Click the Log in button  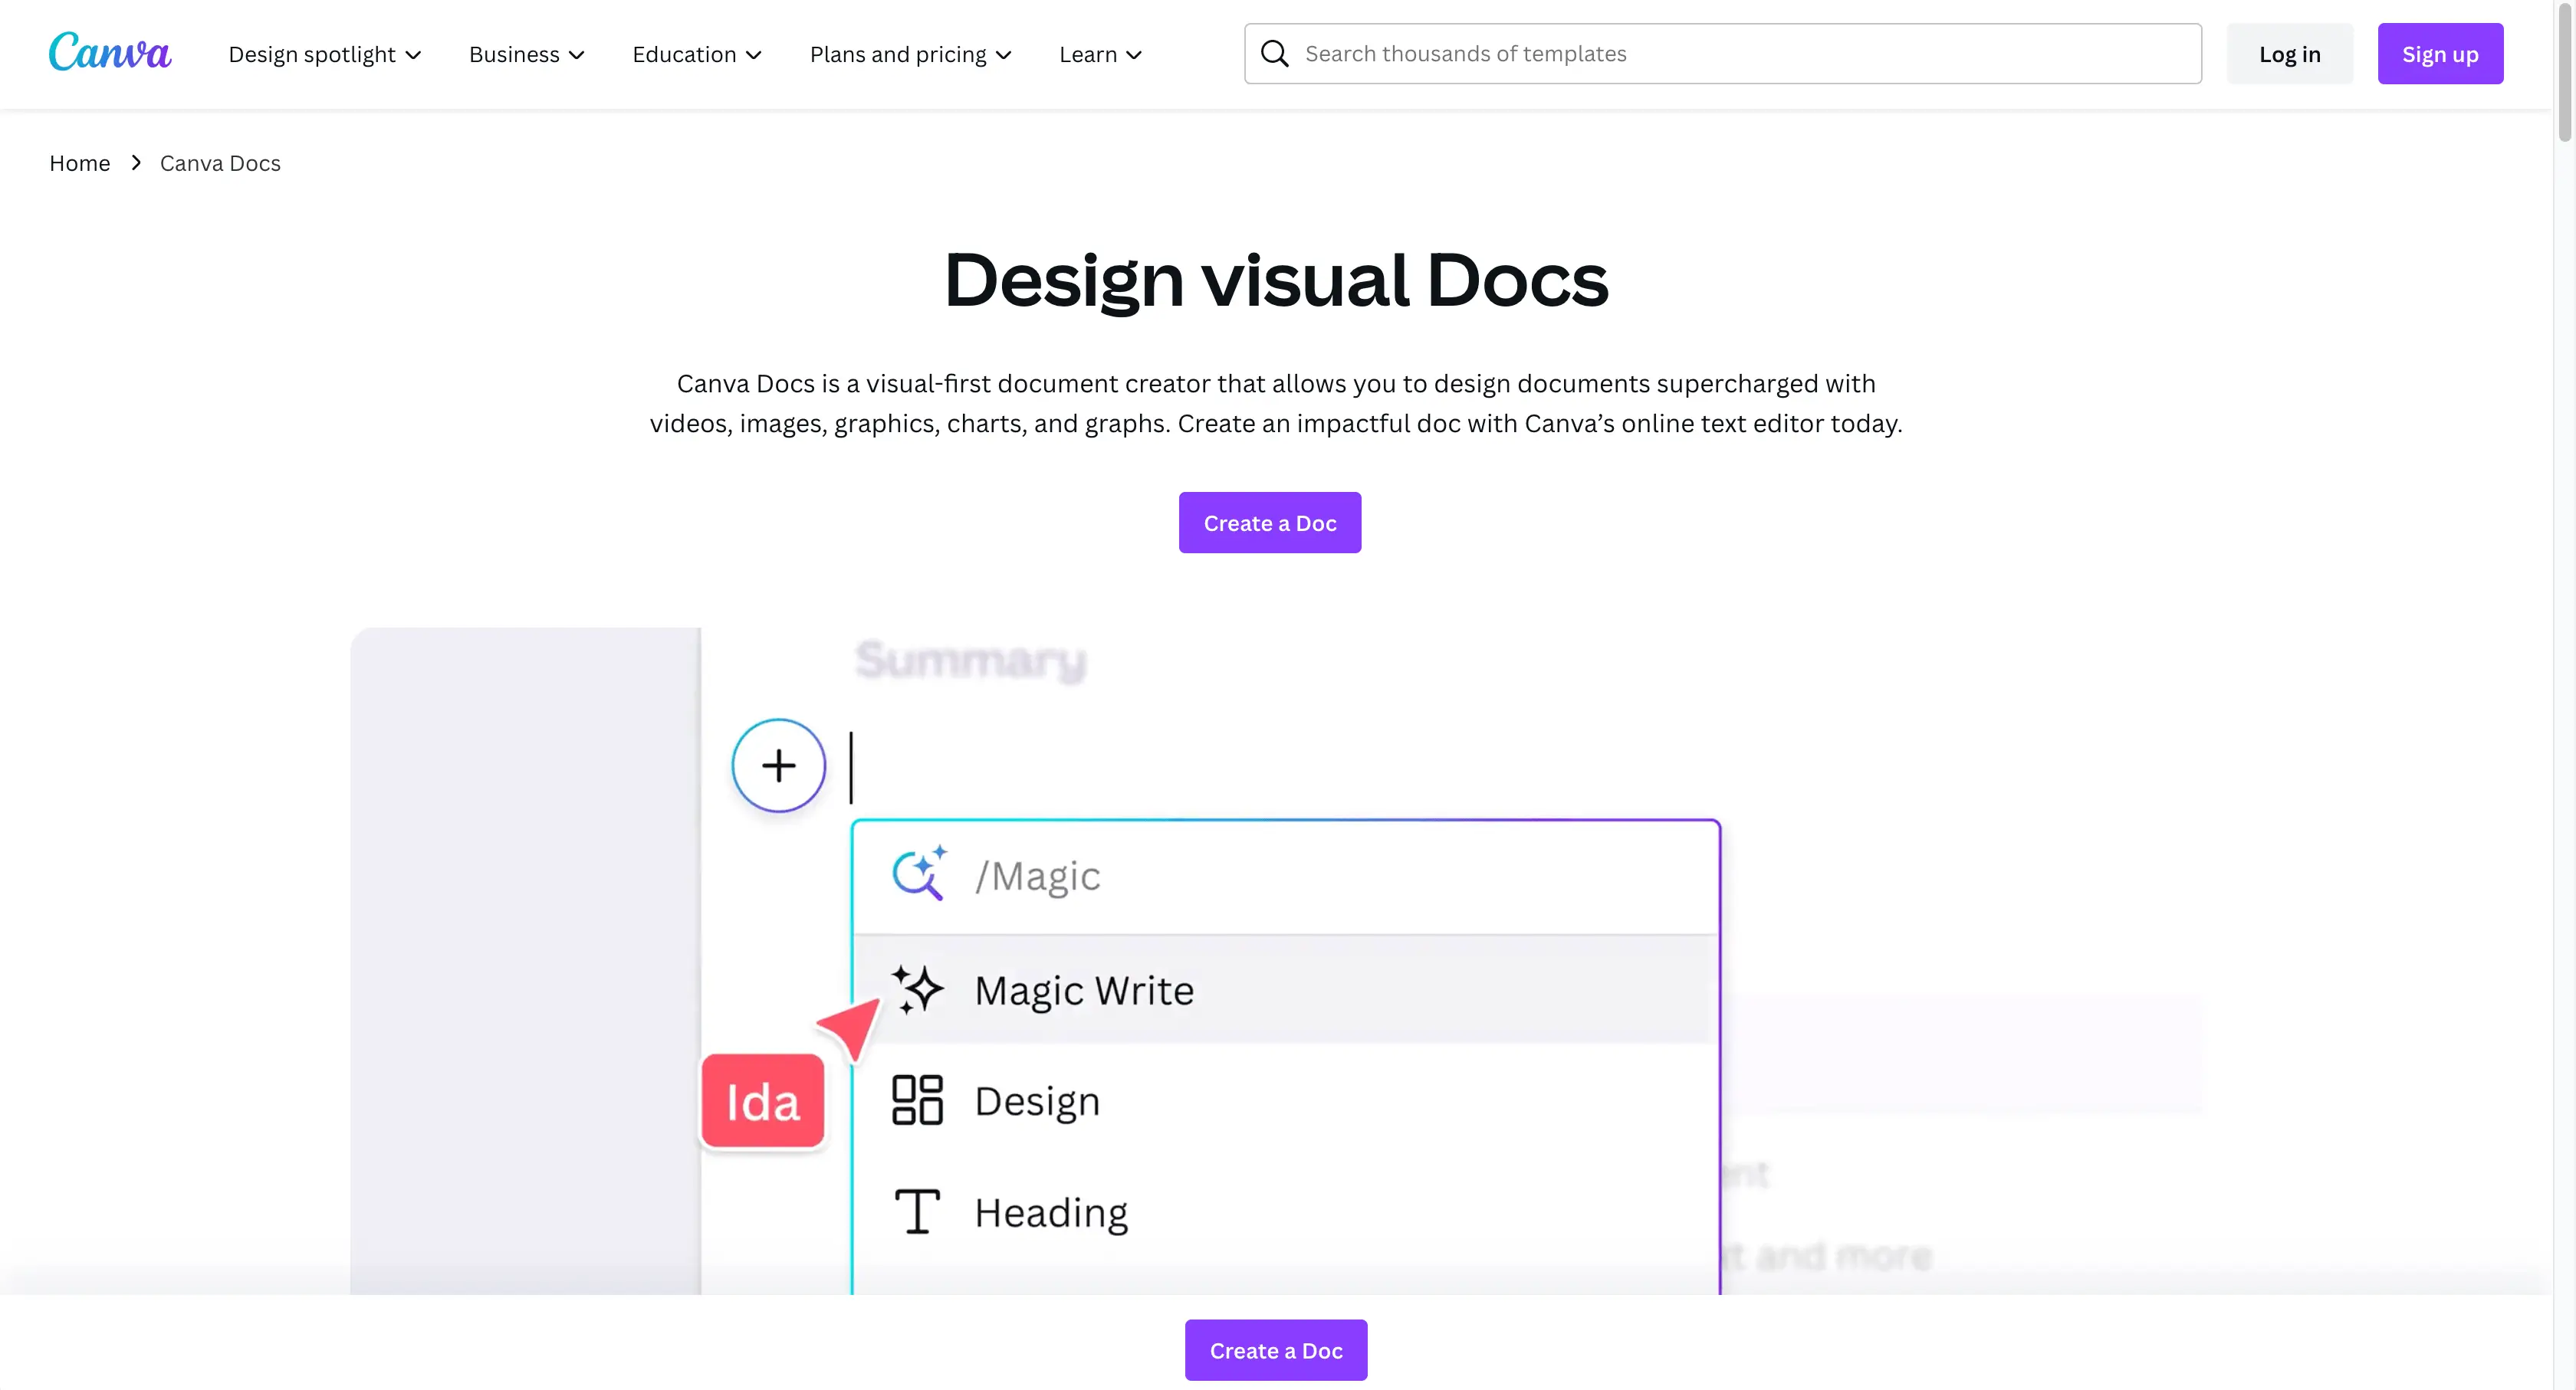click(x=2289, y=54)
